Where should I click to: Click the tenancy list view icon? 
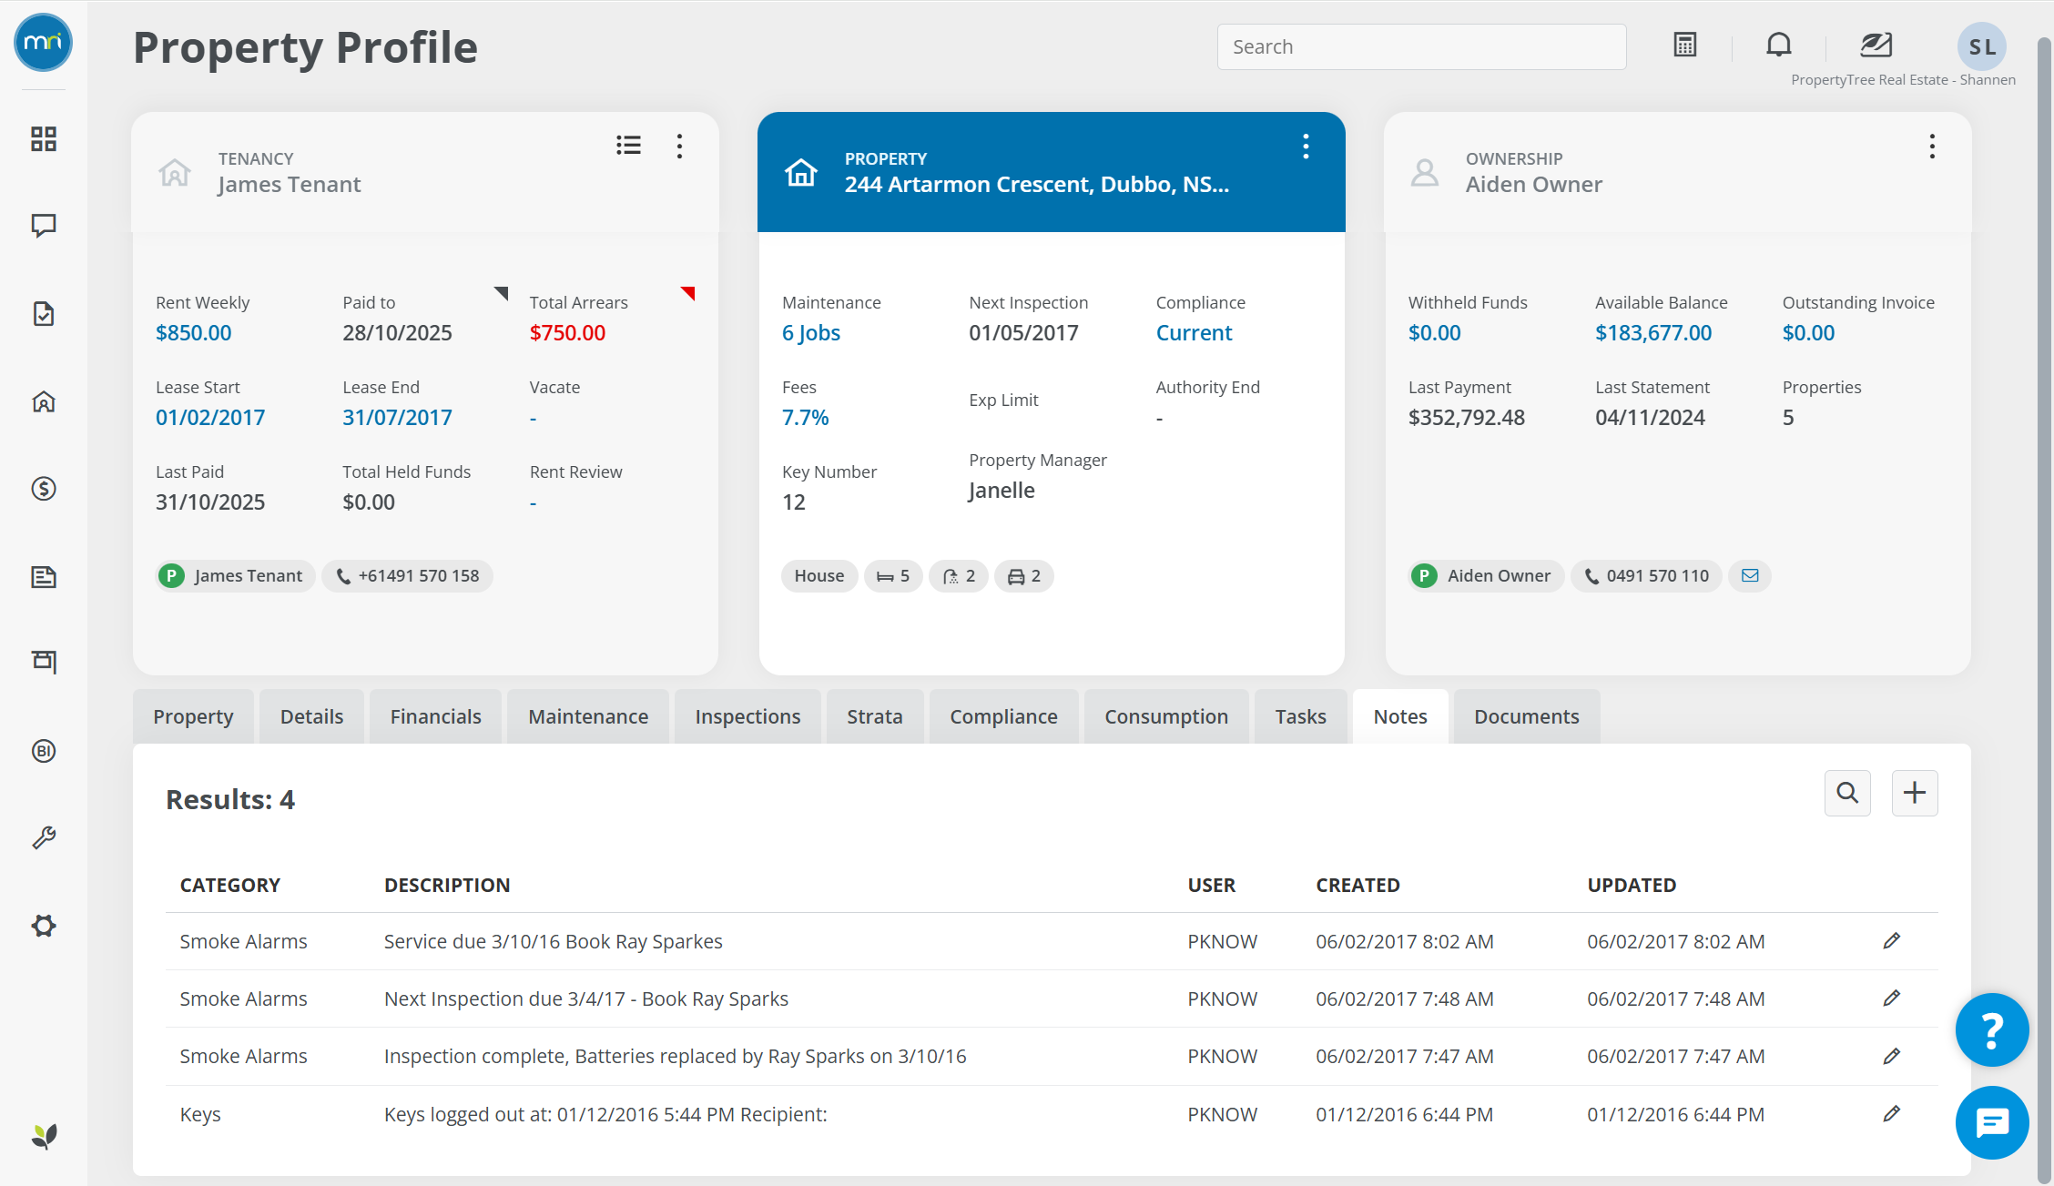(x=628, y=146)
